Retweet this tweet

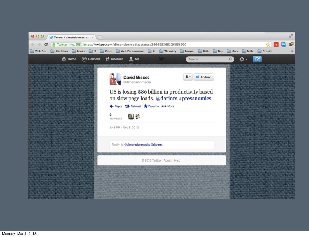[133, 106]
